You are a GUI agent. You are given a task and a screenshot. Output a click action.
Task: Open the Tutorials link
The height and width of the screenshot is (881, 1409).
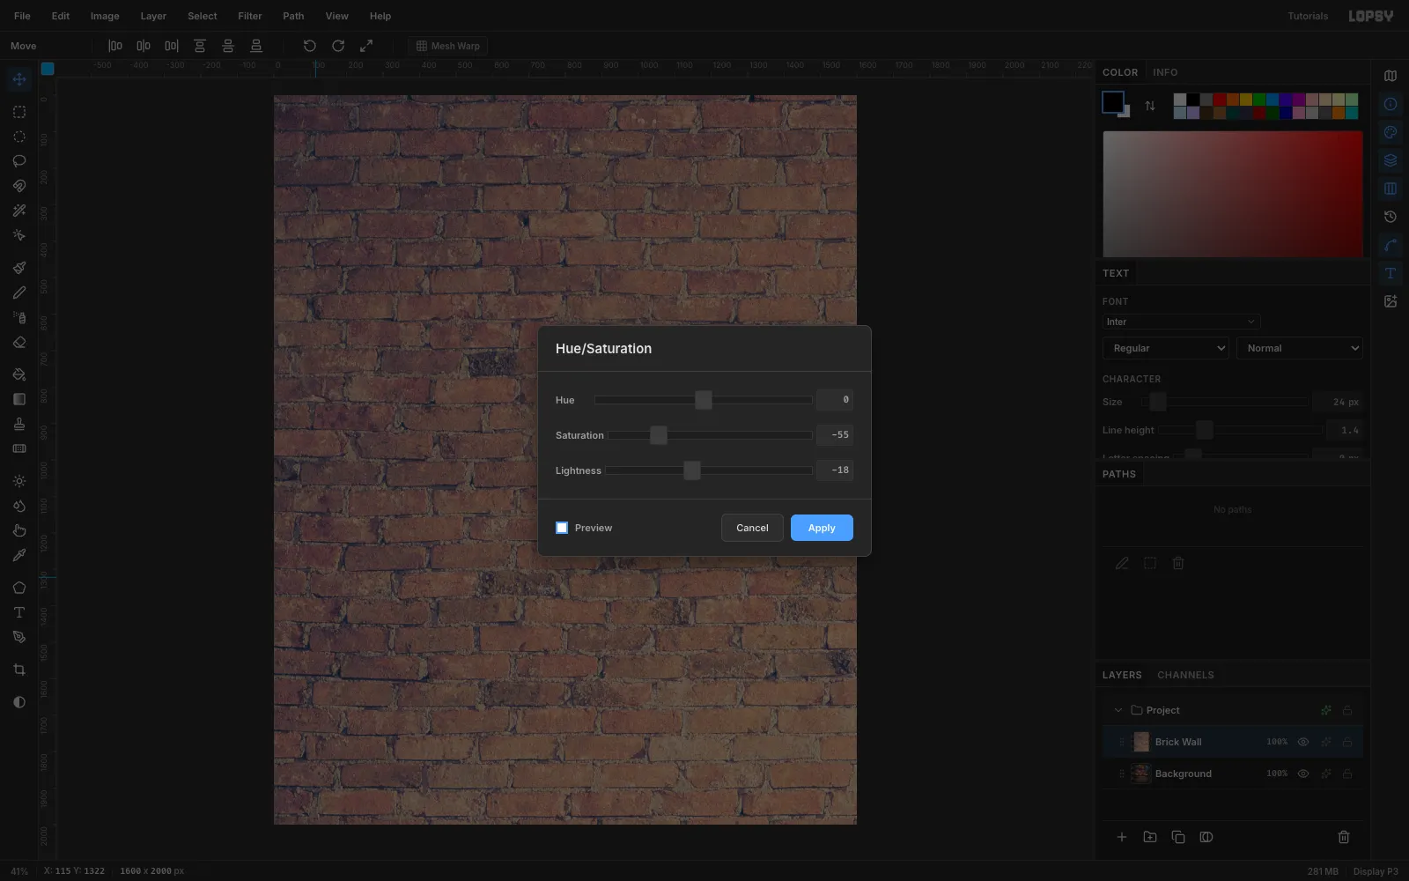[1308, 16]
